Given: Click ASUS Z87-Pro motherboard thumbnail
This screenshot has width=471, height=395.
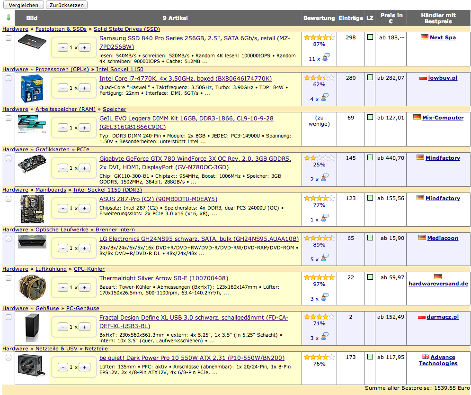Looking at the screenshot, I should (32, 209).
